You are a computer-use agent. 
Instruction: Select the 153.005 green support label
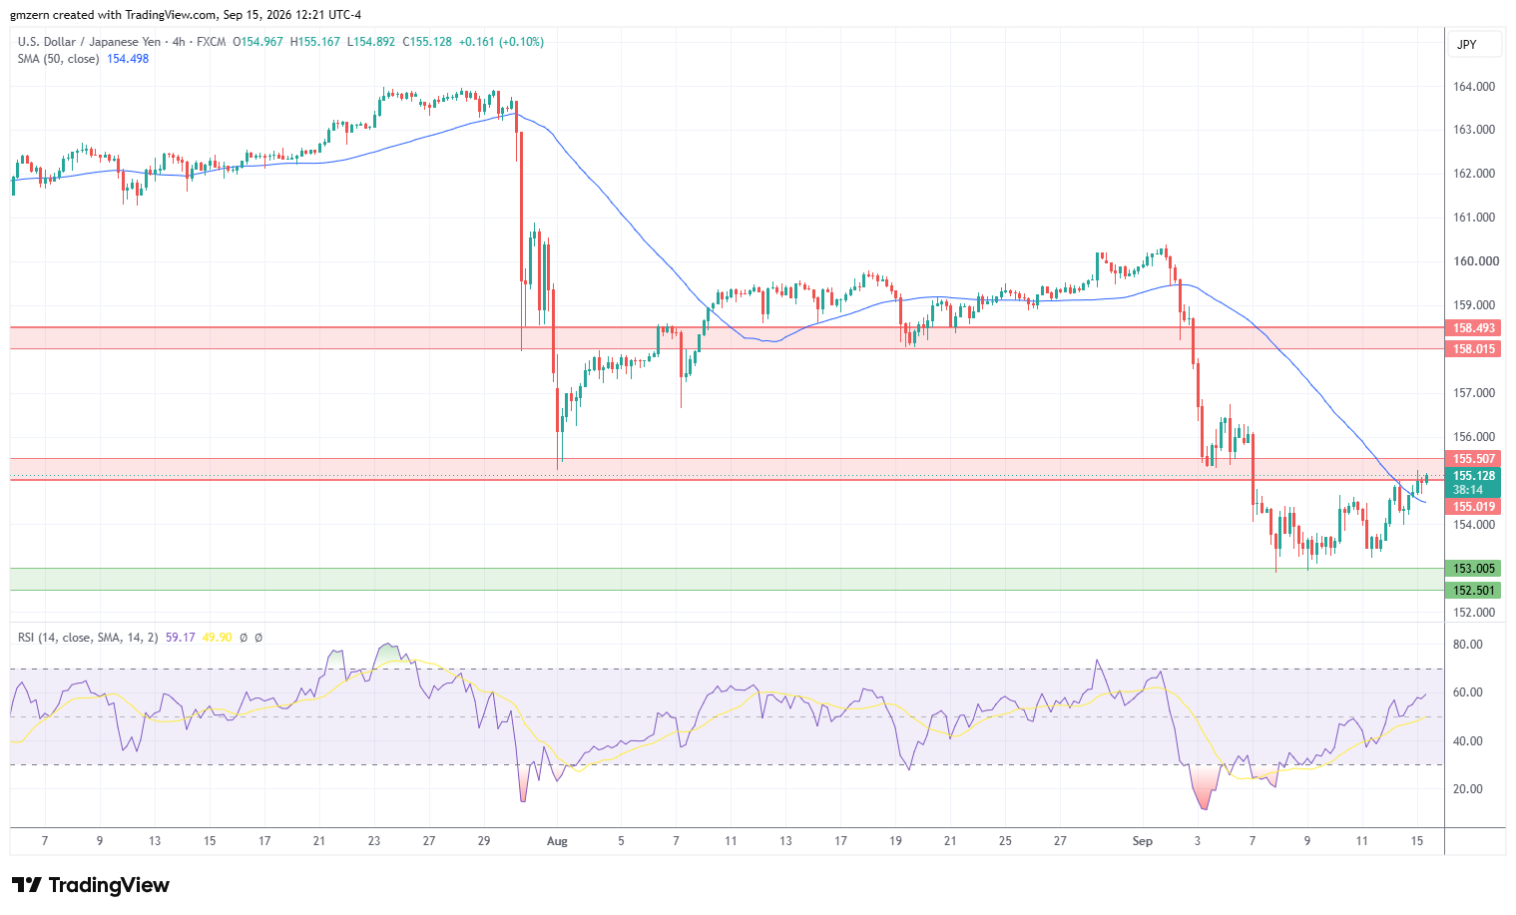coord(1474,569)
